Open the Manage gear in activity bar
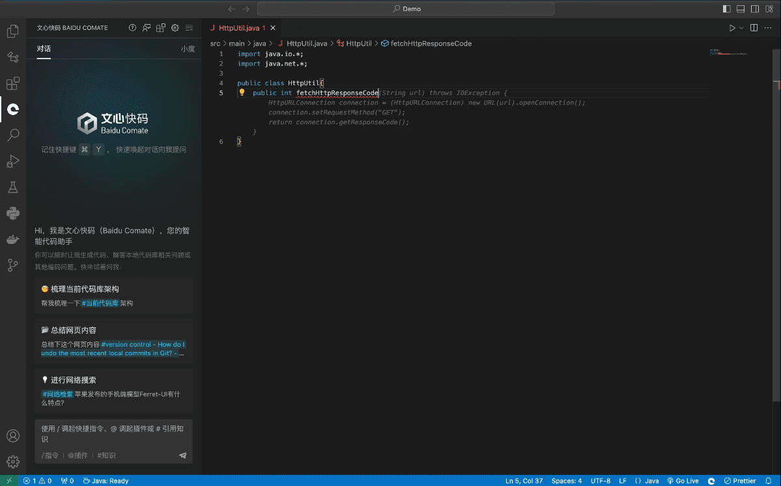The width and height of the screenshot is (781, 486). click(13, 462)
